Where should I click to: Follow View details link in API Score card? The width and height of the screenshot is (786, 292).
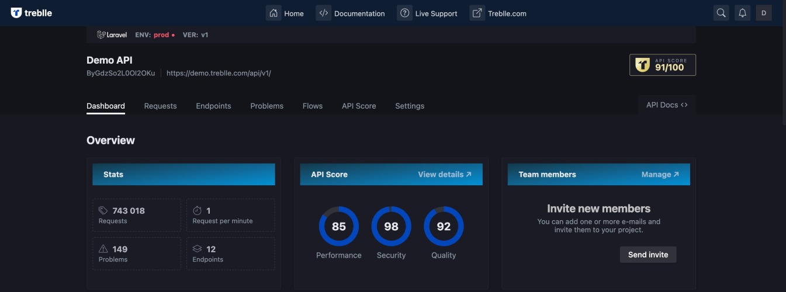tap(445, 174)
